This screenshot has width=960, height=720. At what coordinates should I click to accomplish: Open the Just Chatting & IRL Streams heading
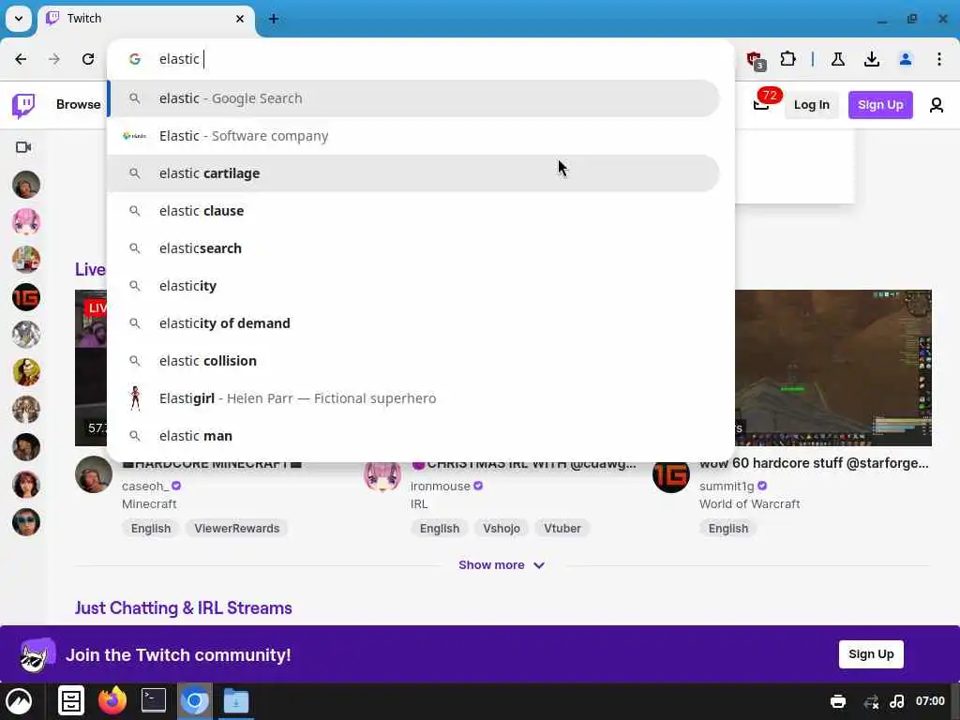183,607
